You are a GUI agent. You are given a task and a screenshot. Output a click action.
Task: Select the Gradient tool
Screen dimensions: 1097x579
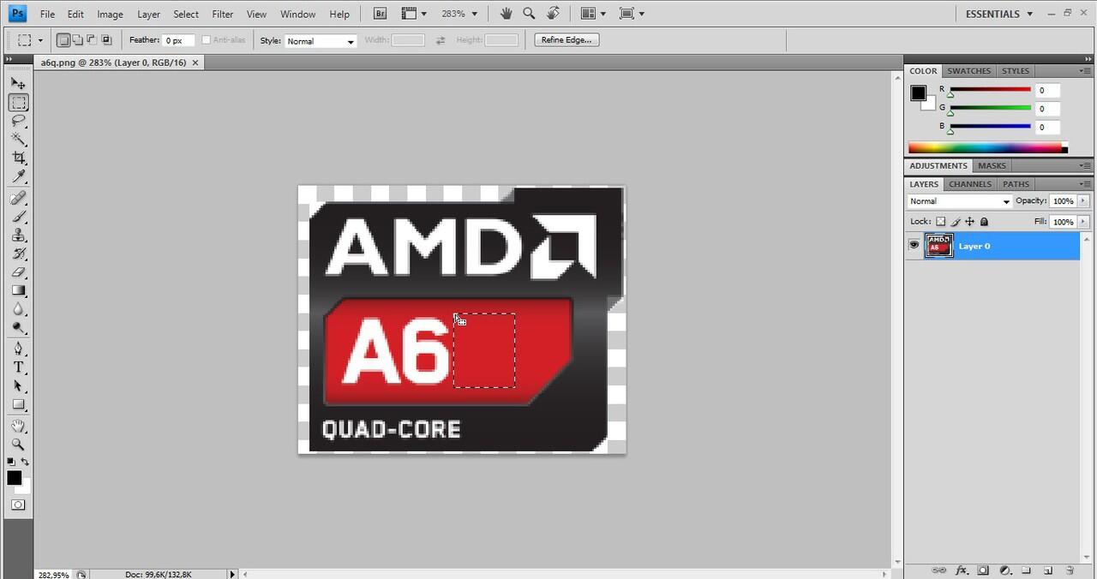click(18, 291)
